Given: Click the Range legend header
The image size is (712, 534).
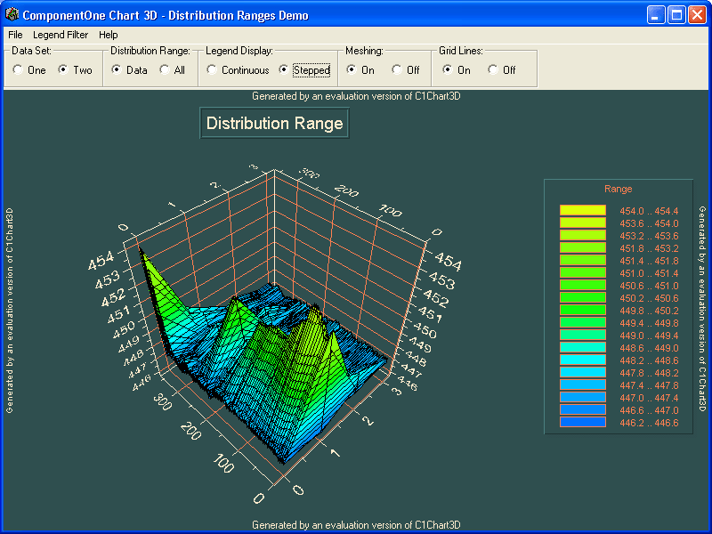Looking at the screenshot, I should [618, 189].
